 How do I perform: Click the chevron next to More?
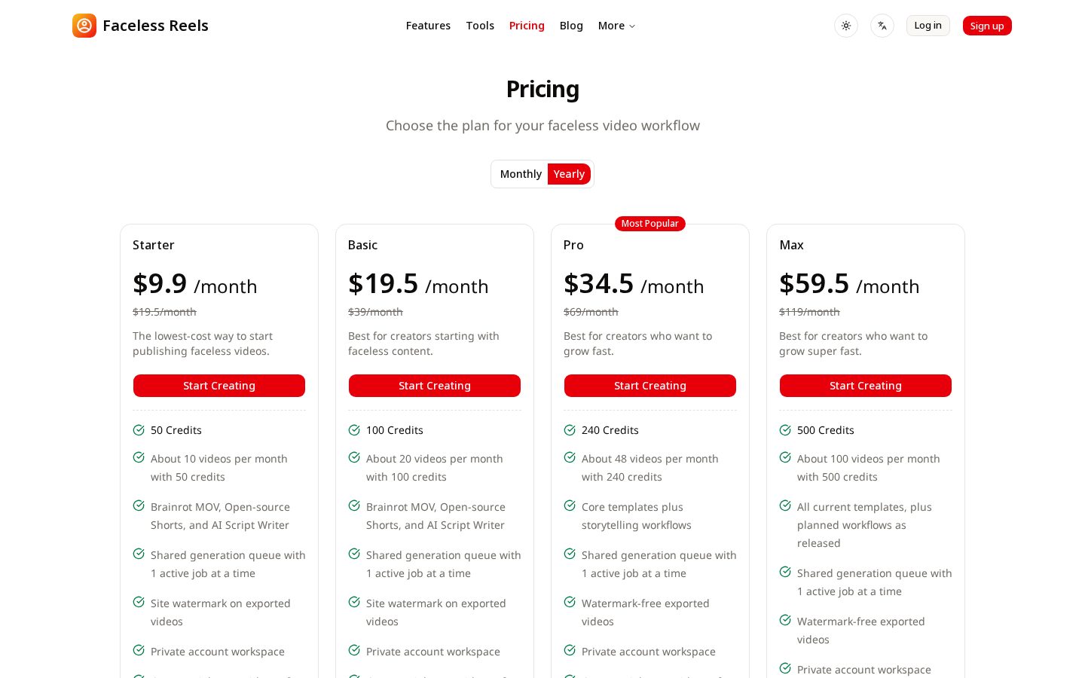pyautogui.click(x=632, y=26)
